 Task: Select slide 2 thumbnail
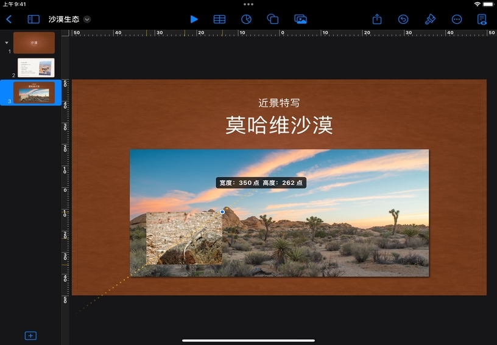[36, 68]
